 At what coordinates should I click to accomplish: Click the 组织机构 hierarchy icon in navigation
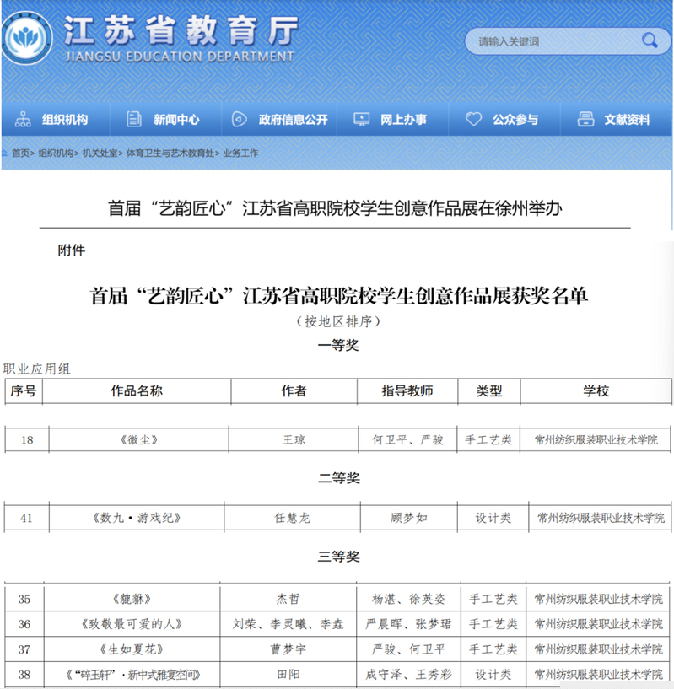(23, 120)
